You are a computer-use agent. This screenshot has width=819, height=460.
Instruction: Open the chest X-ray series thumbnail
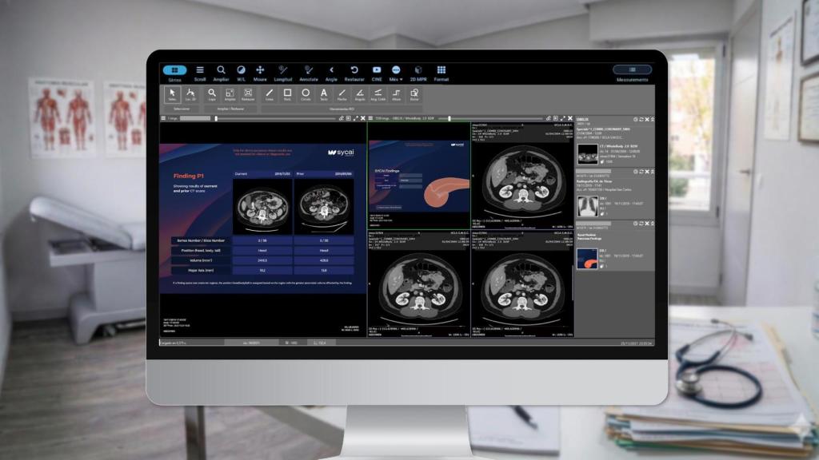[587, 206]
